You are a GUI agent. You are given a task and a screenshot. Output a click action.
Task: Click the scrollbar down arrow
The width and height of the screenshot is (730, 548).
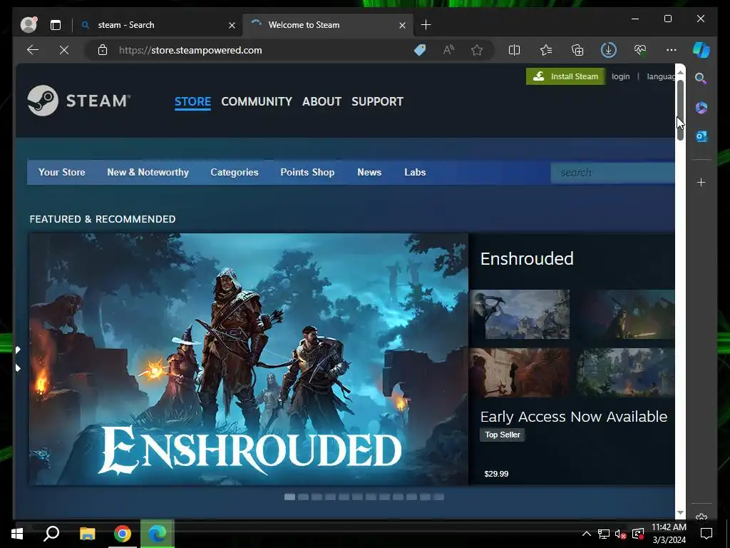coord(680,512)
